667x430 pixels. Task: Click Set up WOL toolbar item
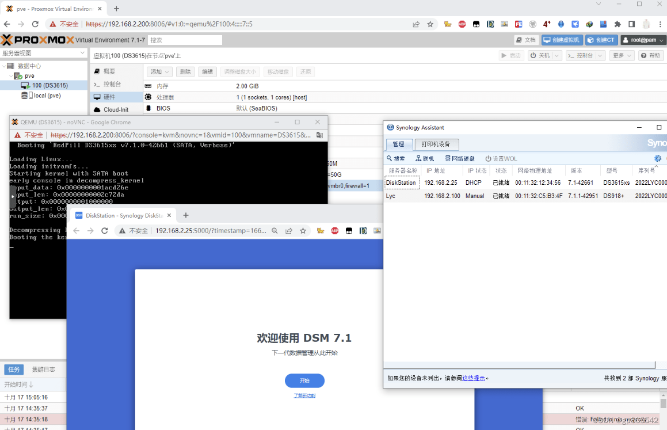501,159
